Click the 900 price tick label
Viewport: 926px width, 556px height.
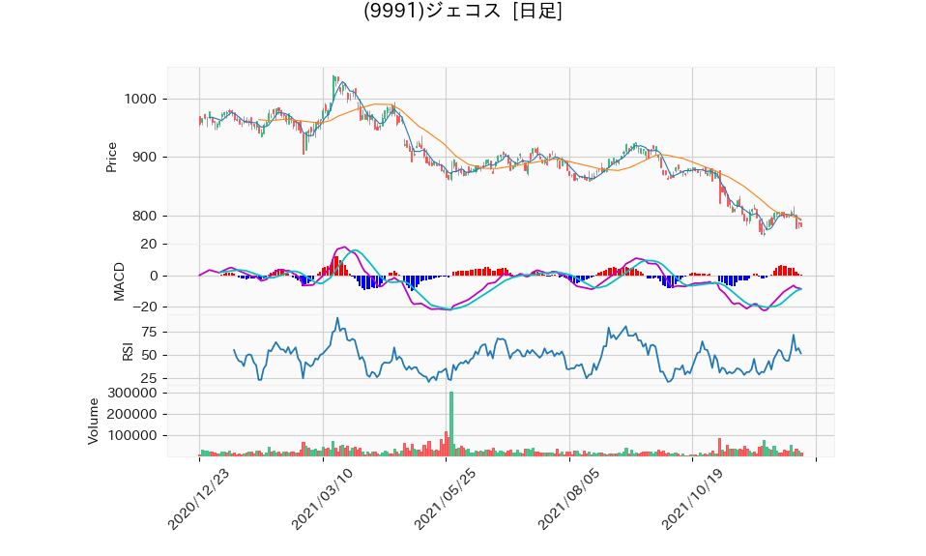[145, 158]
